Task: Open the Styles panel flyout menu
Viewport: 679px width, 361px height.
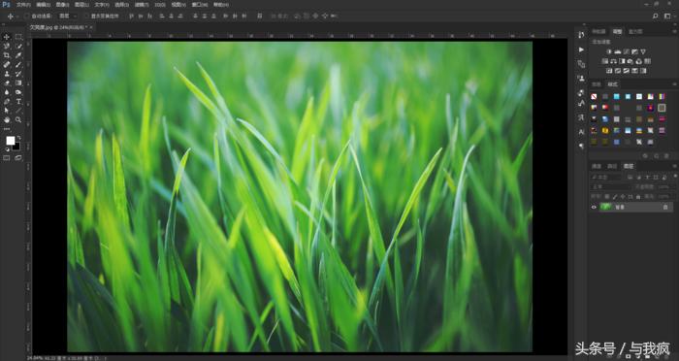Action: [675, 84]
